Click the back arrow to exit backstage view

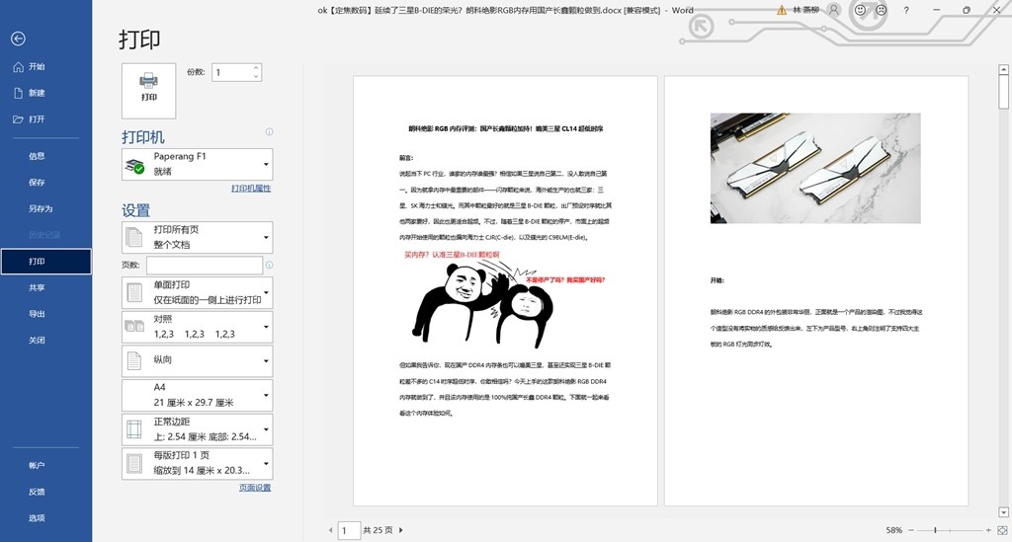click(18, 39)
